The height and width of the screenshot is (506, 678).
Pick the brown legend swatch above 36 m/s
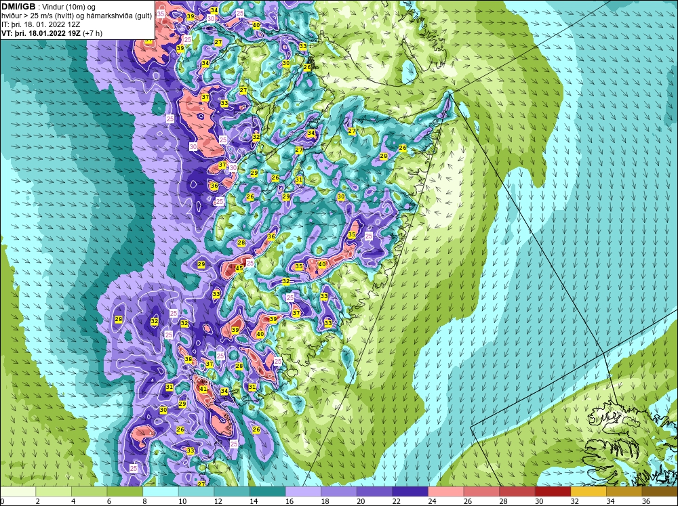pyautogui.click(x=660, y=492)
